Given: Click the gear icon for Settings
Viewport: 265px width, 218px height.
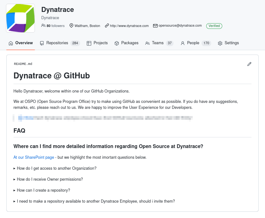Looking at the screenshot, I should pyautogui.click(x=220, y=43).
